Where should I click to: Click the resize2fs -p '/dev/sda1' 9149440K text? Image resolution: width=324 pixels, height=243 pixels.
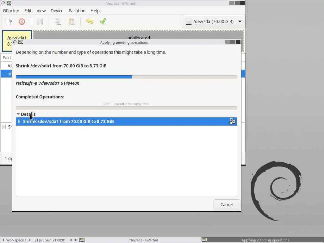point(47,83)
